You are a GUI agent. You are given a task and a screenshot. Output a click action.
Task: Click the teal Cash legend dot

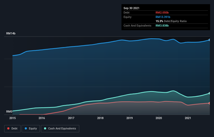click(45, 128)
